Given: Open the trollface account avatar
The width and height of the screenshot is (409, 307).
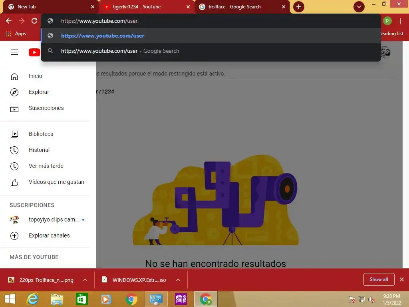Looking at the screenshot, I should 386,52.
